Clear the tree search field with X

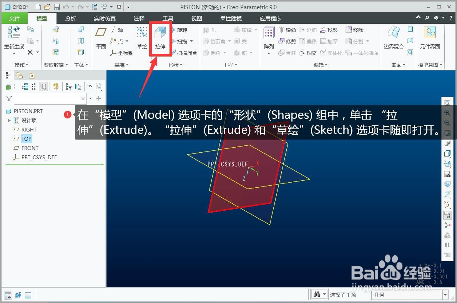click(x=83, y=98)
